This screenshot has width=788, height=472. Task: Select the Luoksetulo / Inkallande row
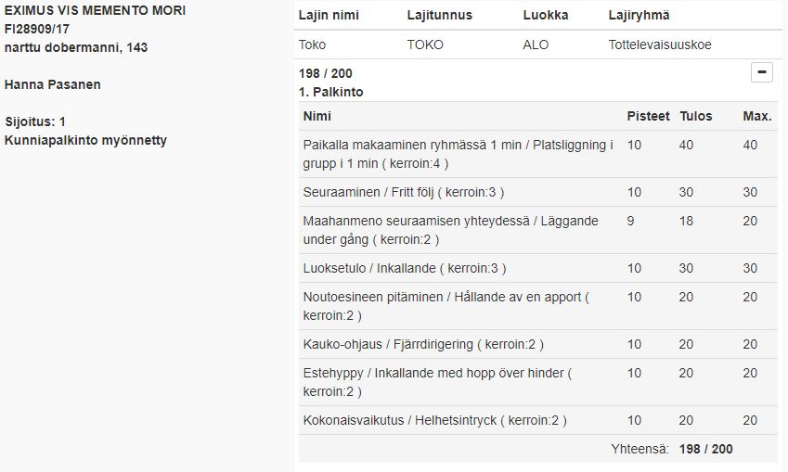(x=538, y=268)
